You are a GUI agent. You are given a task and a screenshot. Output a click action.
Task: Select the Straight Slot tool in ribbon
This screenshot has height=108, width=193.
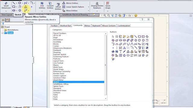click(14, 10)
